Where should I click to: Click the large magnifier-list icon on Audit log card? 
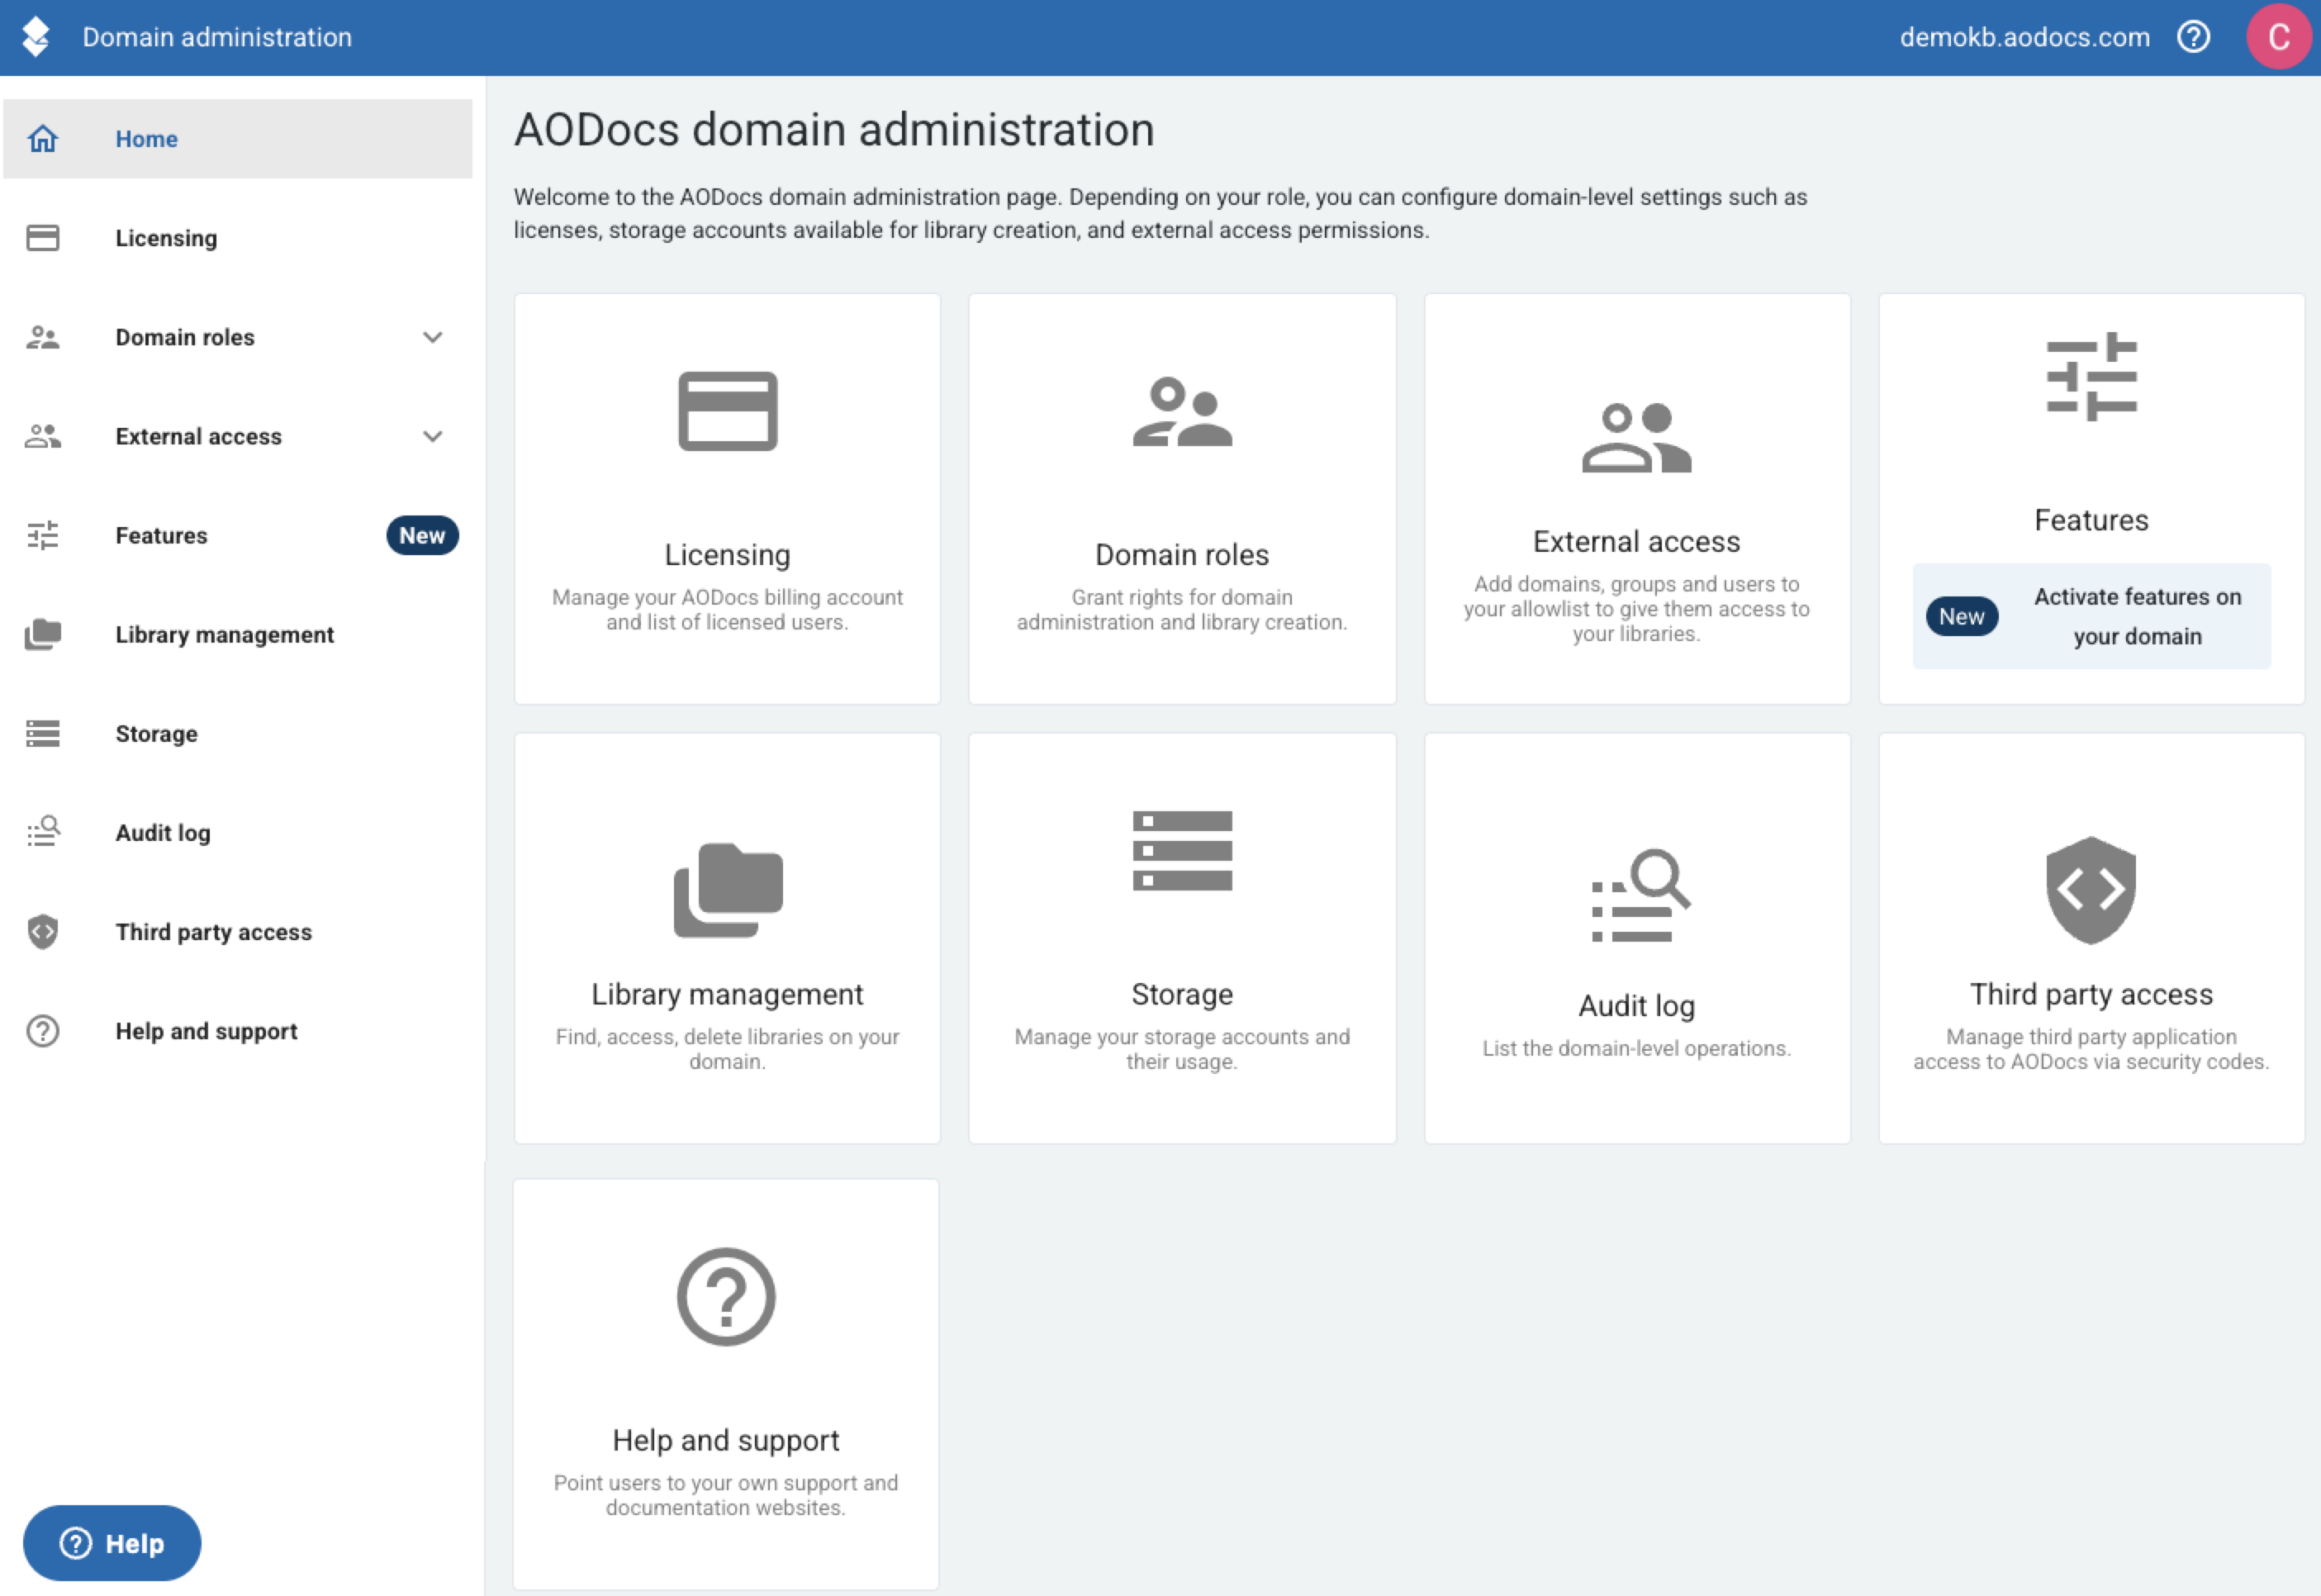pos(1640,896)
